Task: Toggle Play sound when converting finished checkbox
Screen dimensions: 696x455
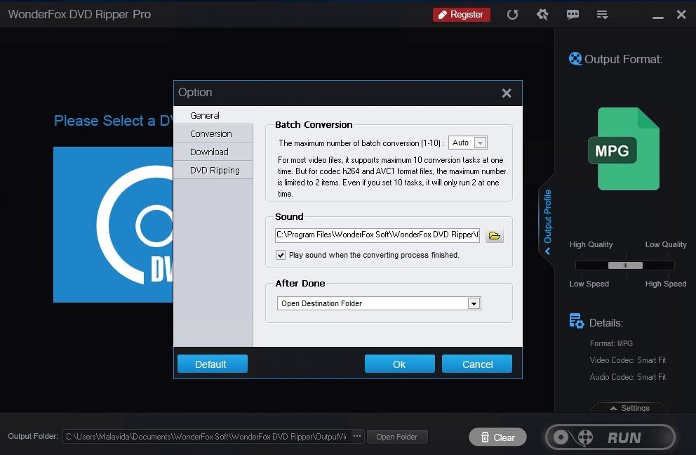Action: [281, 255]
